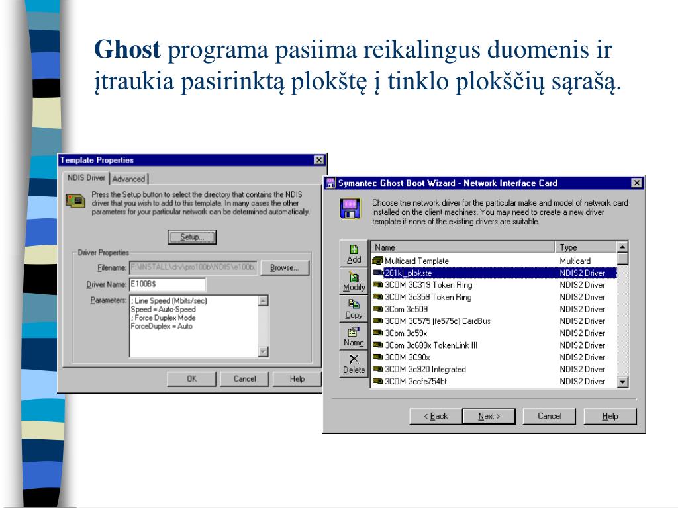Viewport: 678px width, 508px height.
Task: Click the 3Com 3c59x driver icon
Action: pos(377,333)
